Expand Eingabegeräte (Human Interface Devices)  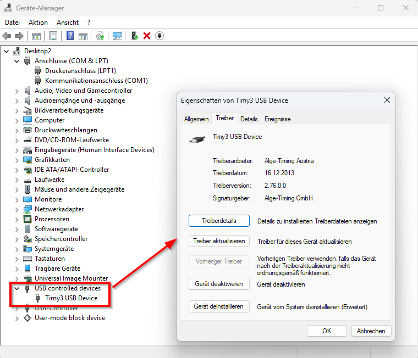(x=17, y=150)
